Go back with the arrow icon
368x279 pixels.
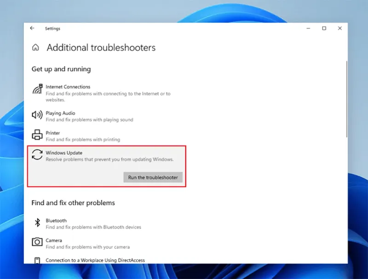click(32, 28)
